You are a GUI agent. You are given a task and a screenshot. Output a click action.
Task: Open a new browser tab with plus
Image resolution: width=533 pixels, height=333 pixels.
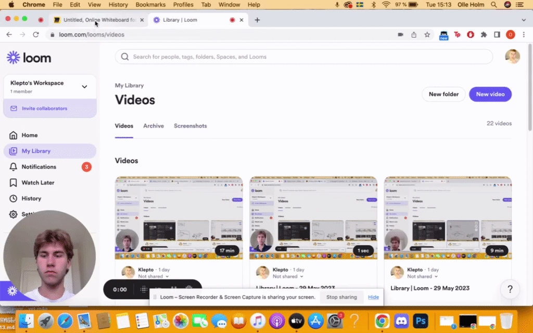[257, 20]
